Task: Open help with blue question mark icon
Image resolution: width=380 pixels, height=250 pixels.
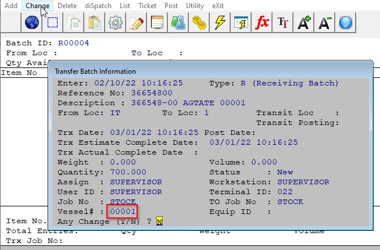Action: (x=346, y=23)
